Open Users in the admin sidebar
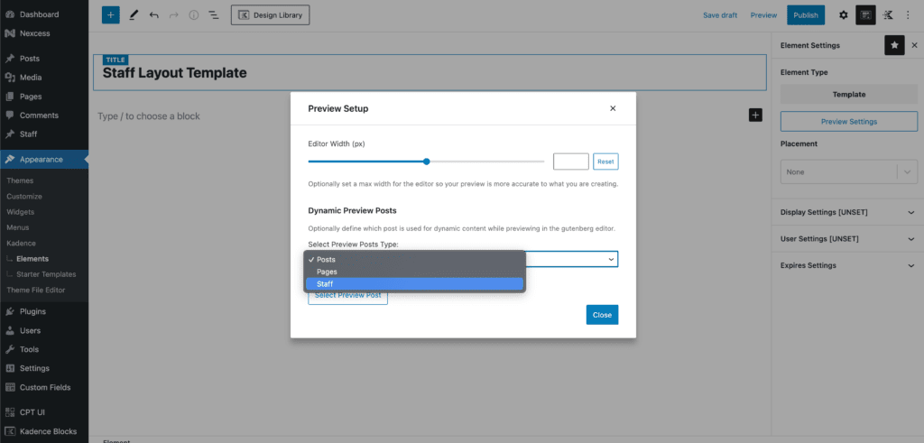 click(x=44, y=330)
